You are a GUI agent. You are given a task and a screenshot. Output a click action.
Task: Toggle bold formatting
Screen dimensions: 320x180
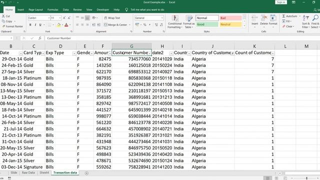(x=30, y=24)
